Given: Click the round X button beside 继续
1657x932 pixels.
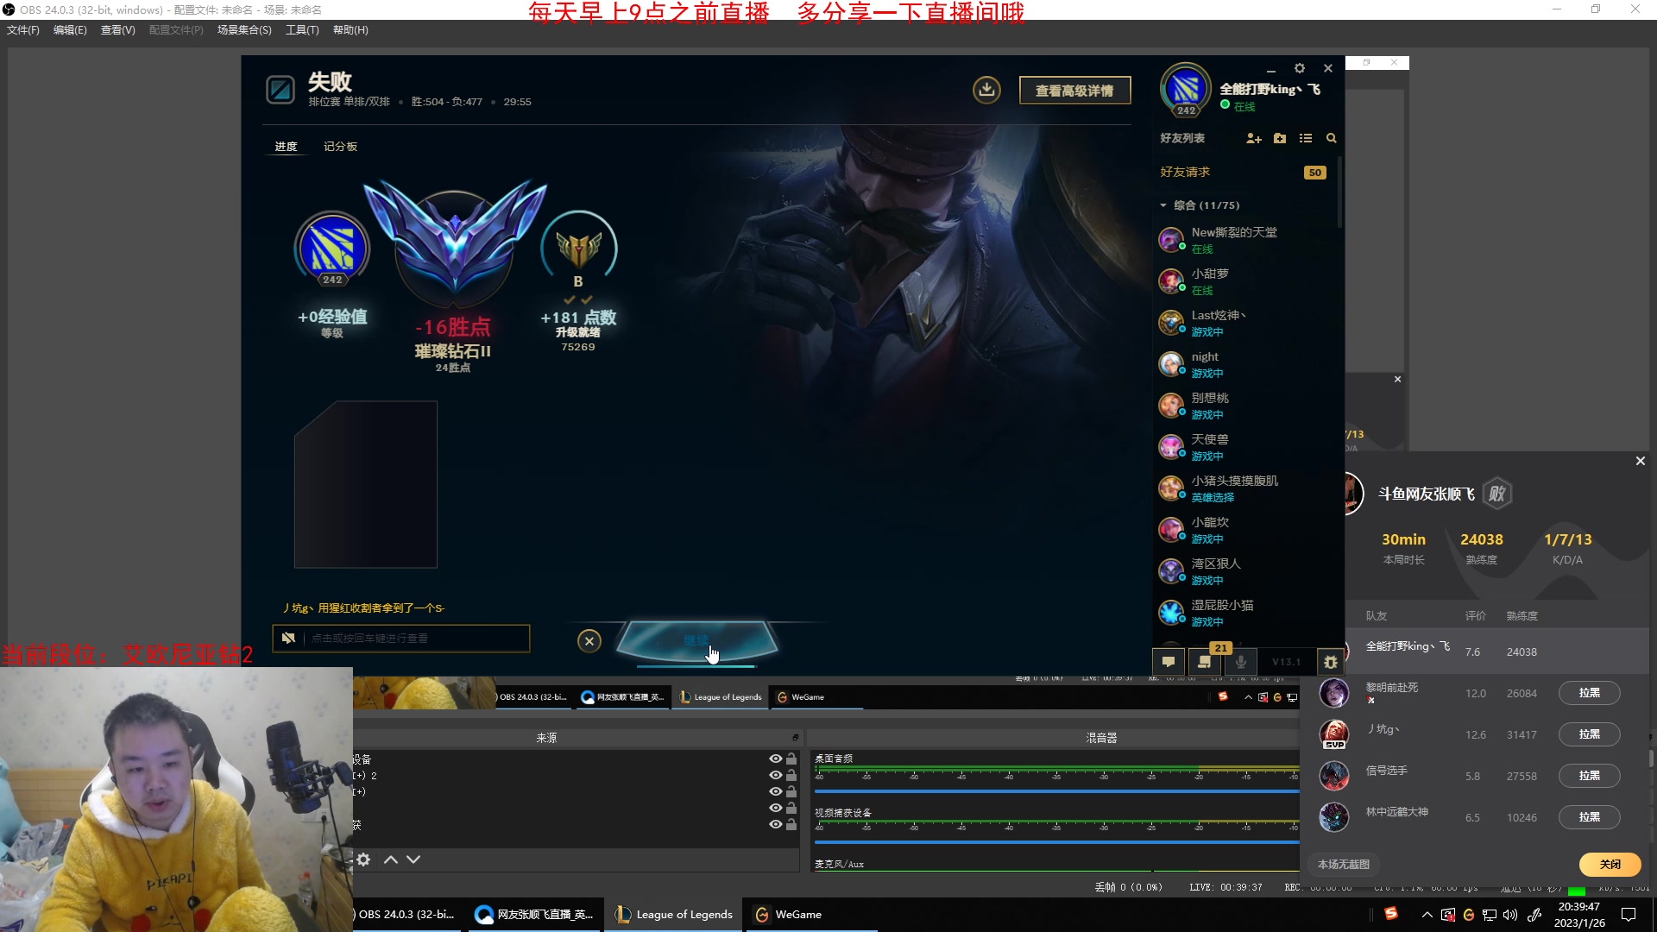Looking at the screenshot, I should coord(589,641).
